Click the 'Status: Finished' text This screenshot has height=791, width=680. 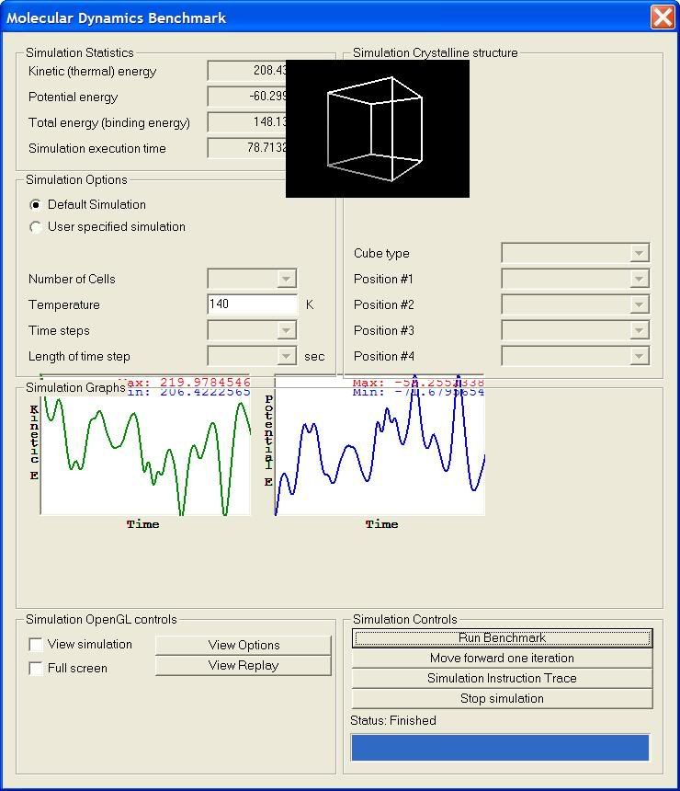[x=393, y=720]
